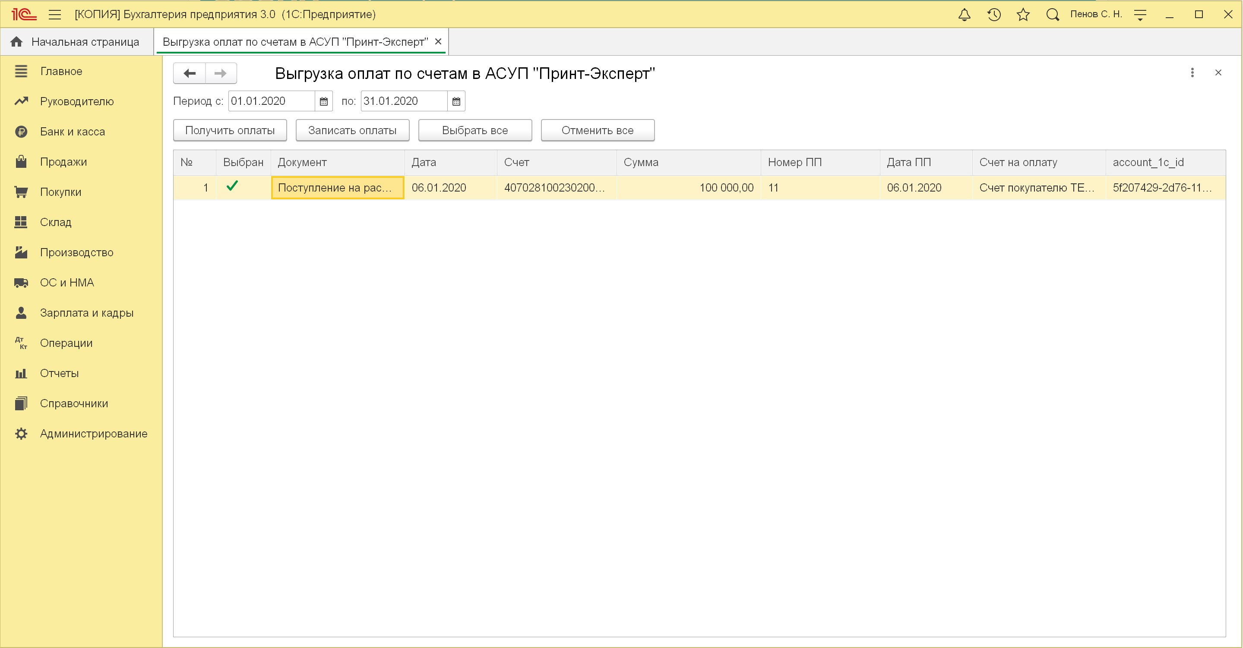
Task: Click the period end date field
Action: coord(404,101)
